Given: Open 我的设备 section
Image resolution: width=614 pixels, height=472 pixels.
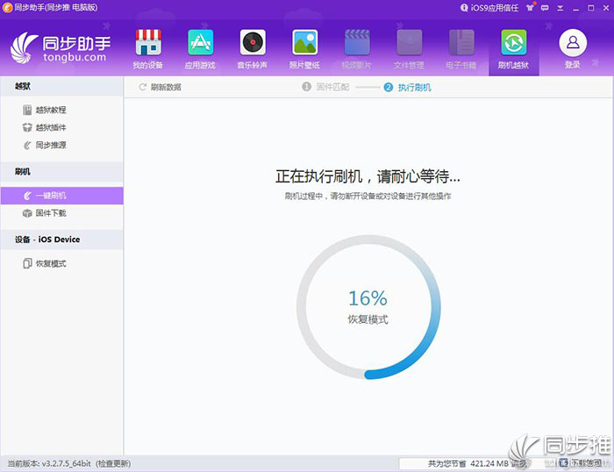Looking at the screenshot, I should [148, 49].
